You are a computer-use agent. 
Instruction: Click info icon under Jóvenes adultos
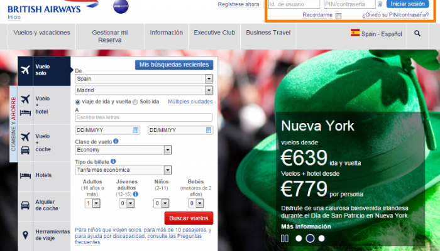136,194
